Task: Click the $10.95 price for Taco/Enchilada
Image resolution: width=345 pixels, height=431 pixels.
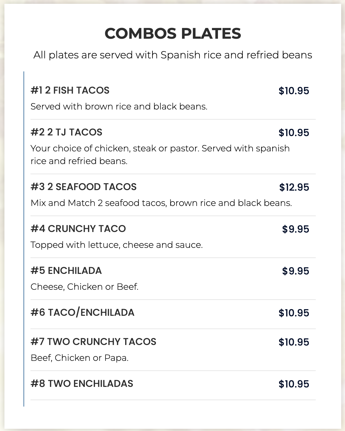Action: 294,313
